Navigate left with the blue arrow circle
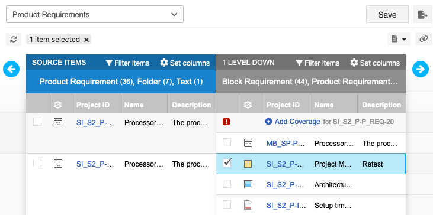The image size is (433, 215). point(11,69)
